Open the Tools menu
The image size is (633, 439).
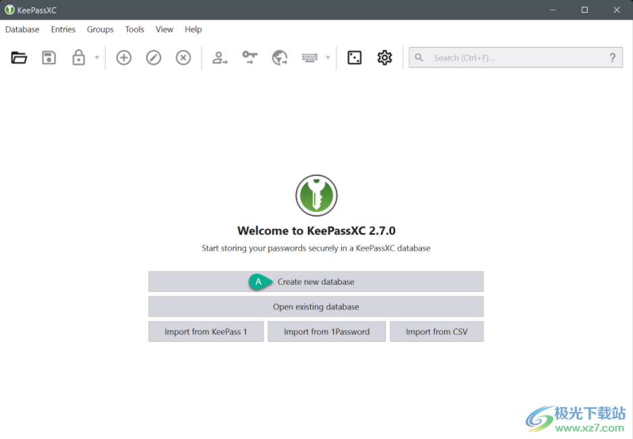tap(134, 30)
